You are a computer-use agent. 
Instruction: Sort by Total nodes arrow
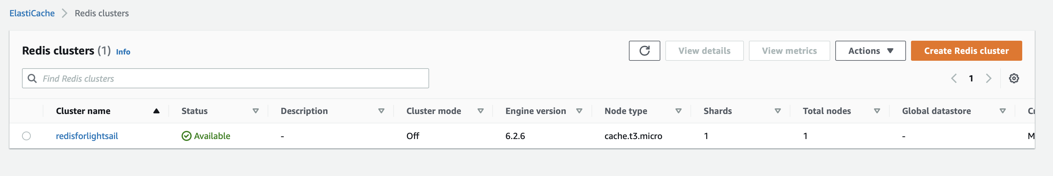[x=877, y=111]
